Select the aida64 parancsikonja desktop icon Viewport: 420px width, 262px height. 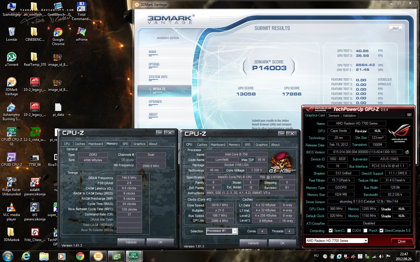coord(35,187)
